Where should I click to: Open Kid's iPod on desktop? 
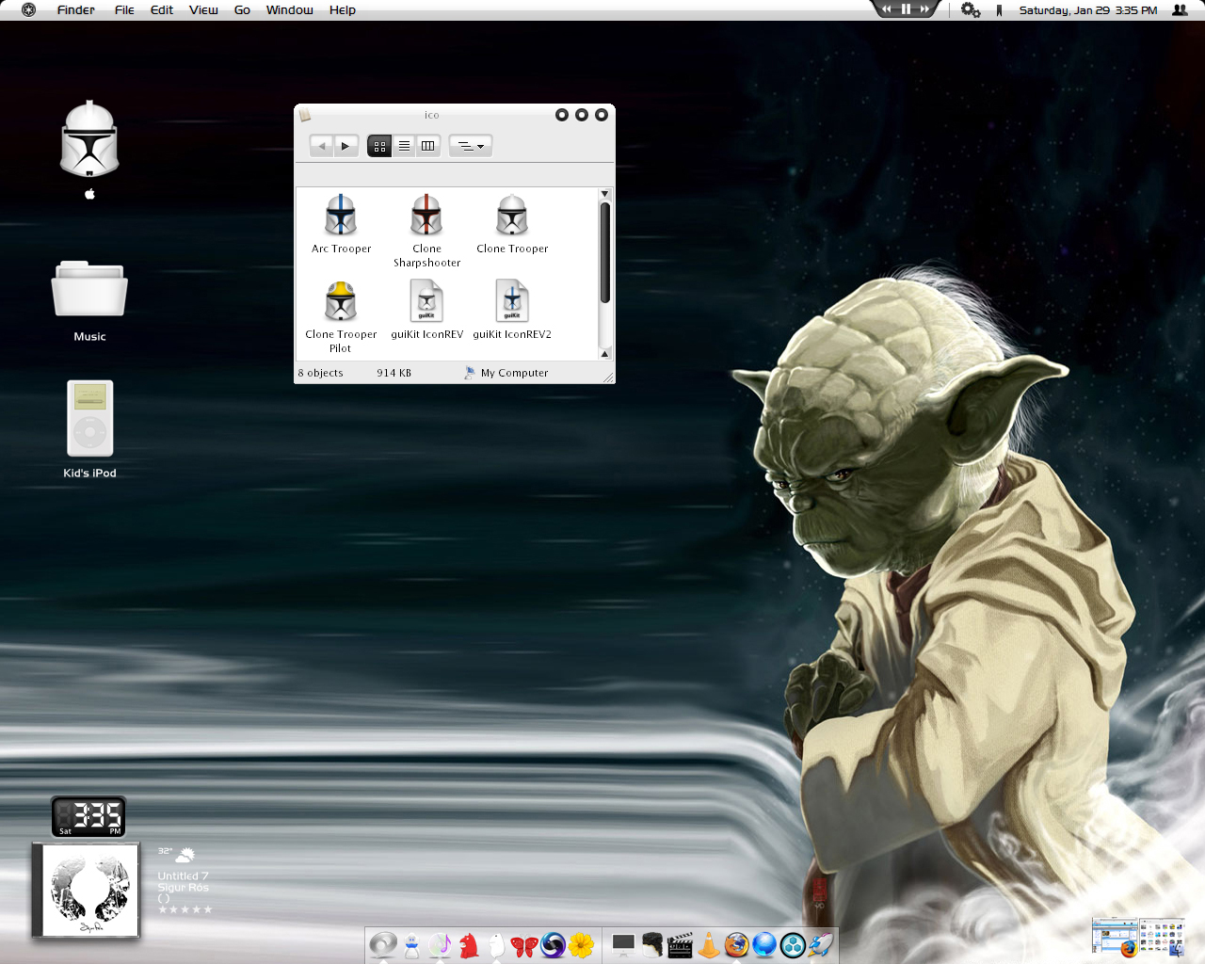[89, 419]
